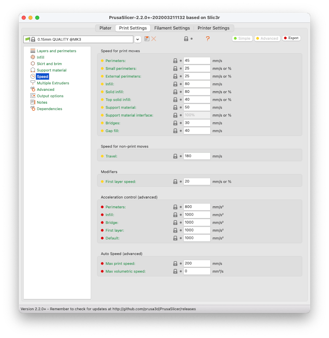The image size is (329, 338).
Task: Click the lock icon for Max volumetric speed
Action: pos(175,272)
